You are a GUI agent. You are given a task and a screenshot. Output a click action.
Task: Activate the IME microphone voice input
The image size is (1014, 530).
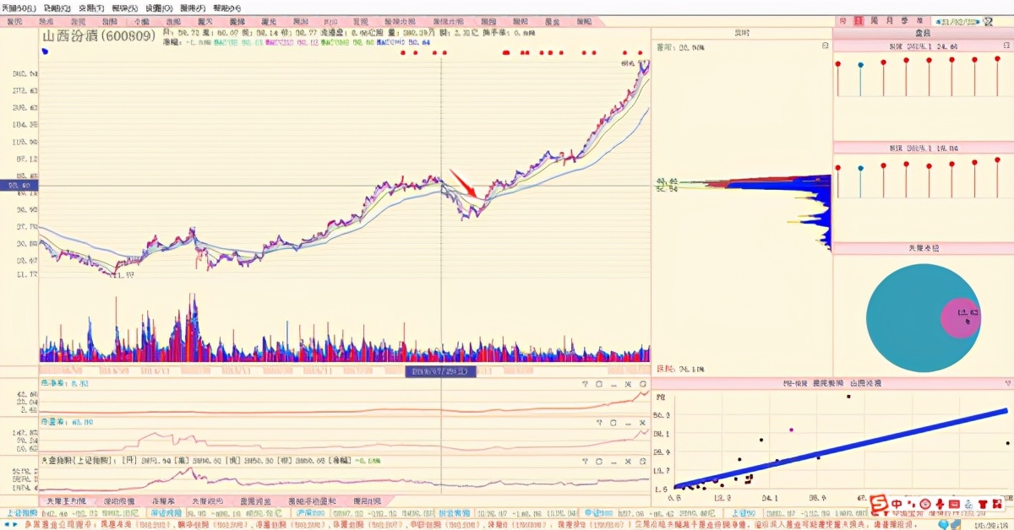pos(940,504)
